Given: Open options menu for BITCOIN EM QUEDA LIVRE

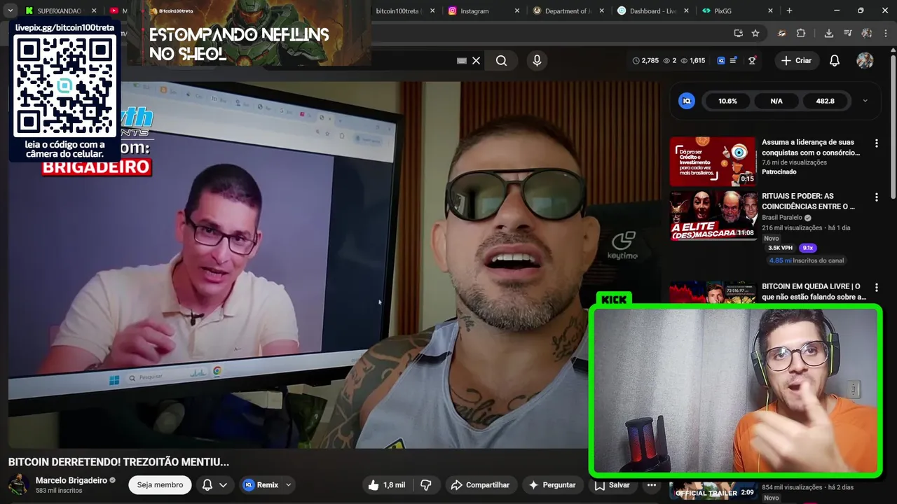Looking at the screenshot, I should pyautogui.click(x=876, y=288).
